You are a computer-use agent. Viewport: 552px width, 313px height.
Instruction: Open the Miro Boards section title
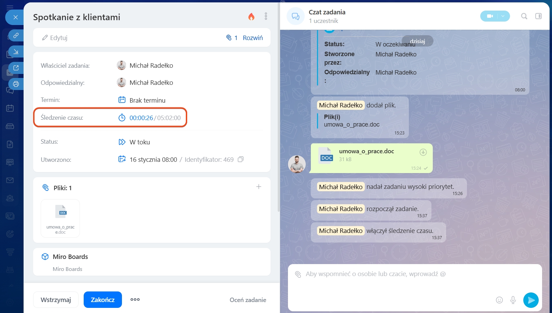pos(70,257)
